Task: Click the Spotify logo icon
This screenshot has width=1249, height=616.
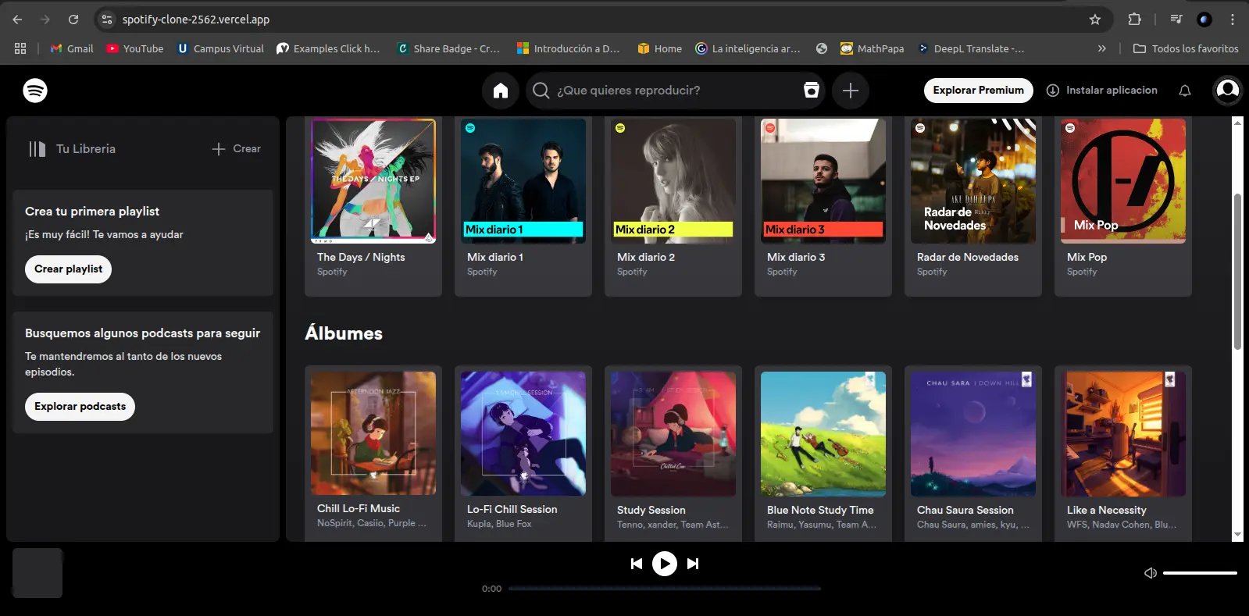Action: coord(35,91)
